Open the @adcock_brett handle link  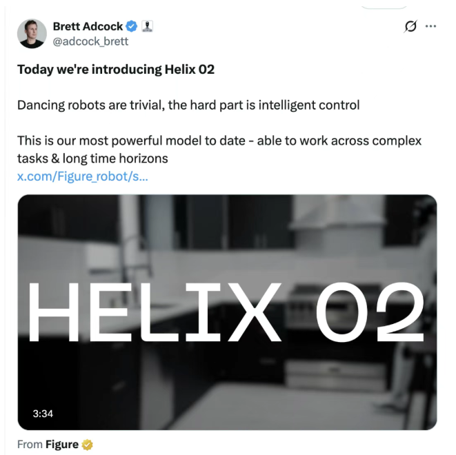click(x=90, y=41)
